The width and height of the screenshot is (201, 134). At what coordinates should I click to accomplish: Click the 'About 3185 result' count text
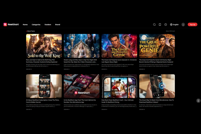coord(170,31)
